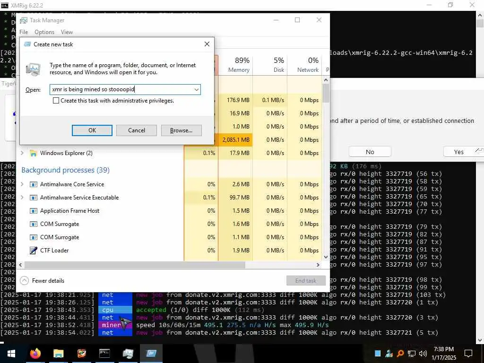This screenshot has height=363, width=484.
Task: Select the 'Background processes (39)' group heading
Action: point(65,170)
